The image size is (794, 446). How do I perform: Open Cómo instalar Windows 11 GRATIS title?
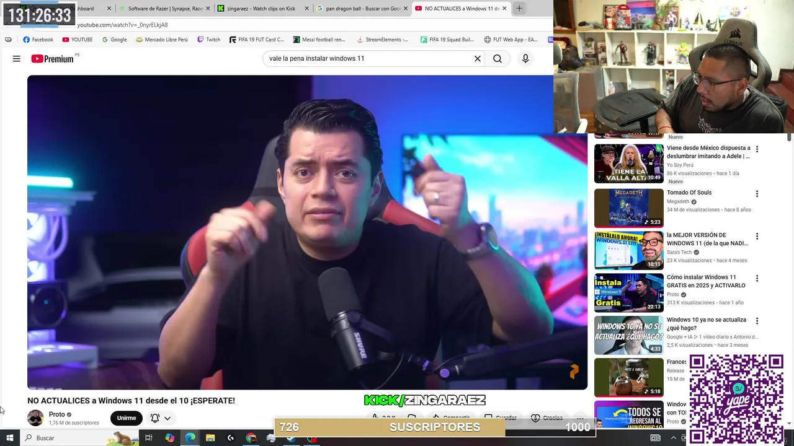click(706, 281)
